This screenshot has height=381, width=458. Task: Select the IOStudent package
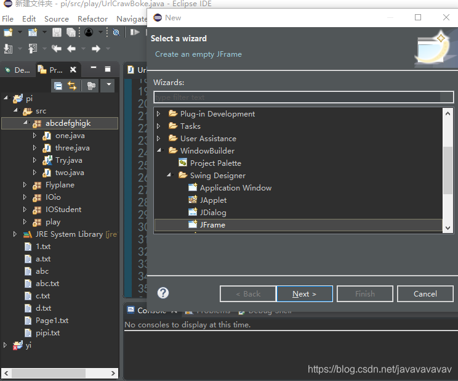pyautogui.click(x=63, y=210)
